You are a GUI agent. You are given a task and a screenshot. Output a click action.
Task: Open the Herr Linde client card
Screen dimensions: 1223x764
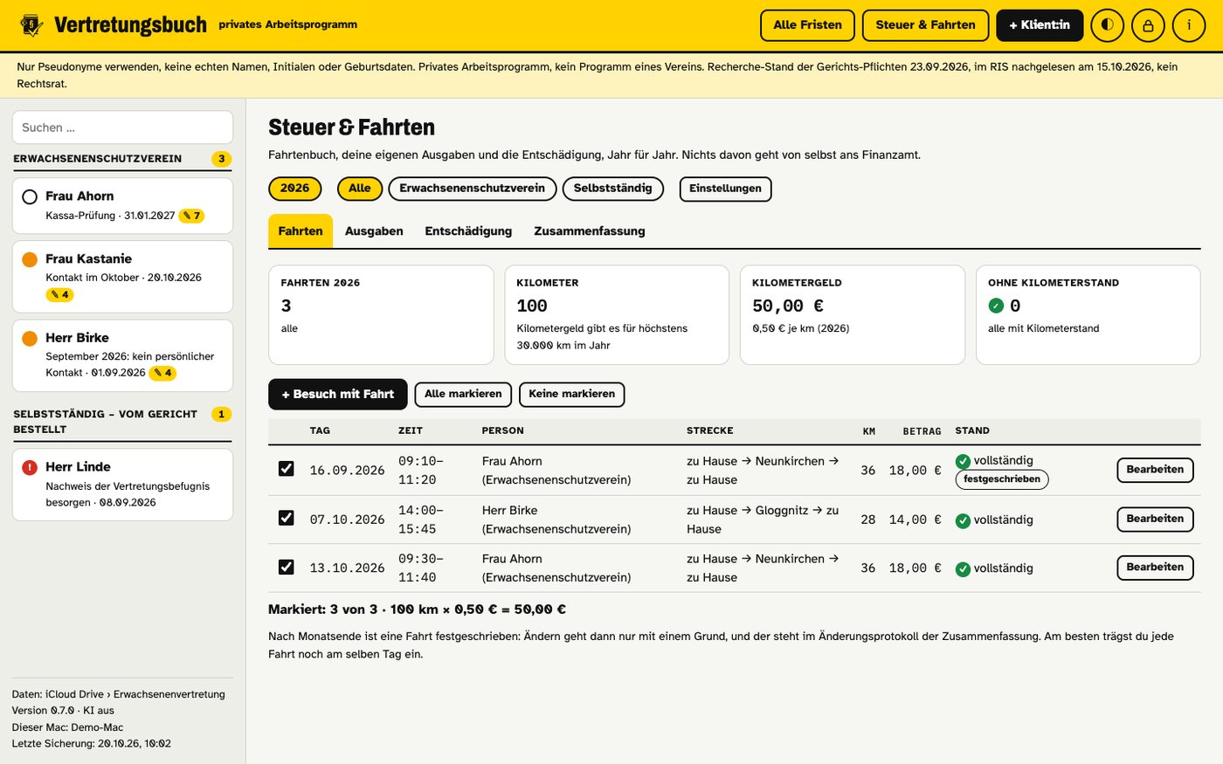point(122,485)
